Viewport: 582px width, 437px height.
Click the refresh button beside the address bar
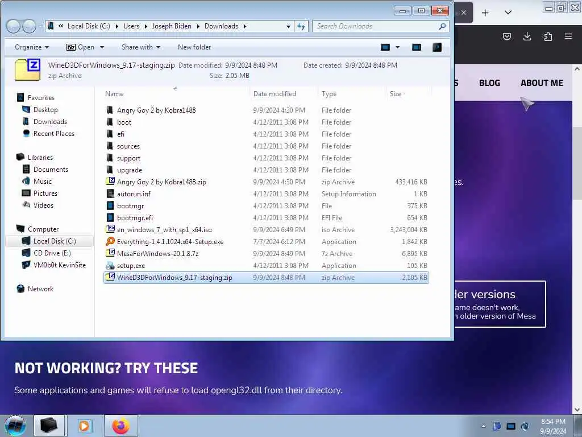pyautogui.click(x=301, y=26)
